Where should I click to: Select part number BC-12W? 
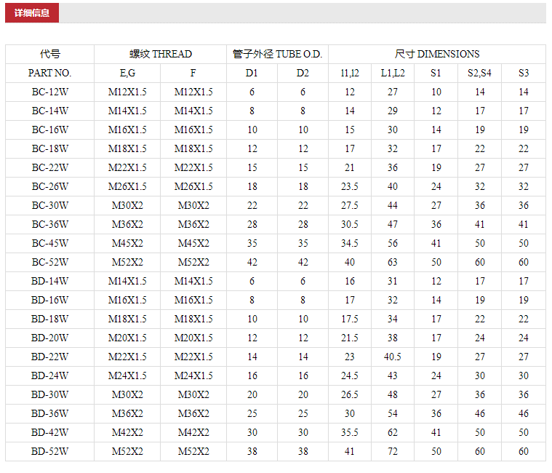coord(49,92)
